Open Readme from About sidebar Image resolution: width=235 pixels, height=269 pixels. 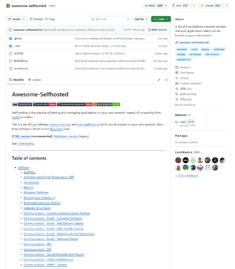(x=183, y=68)
